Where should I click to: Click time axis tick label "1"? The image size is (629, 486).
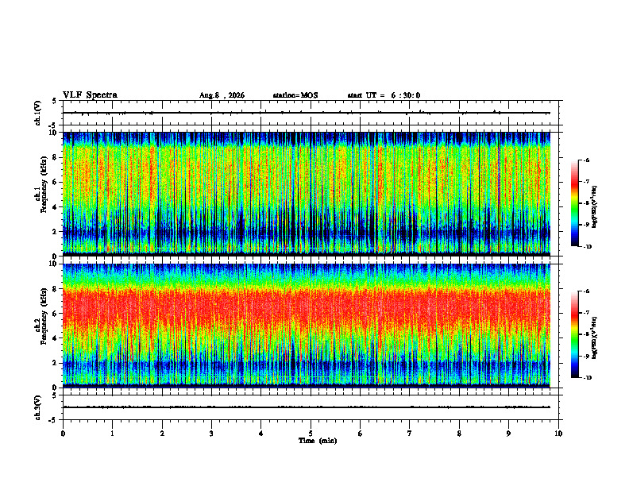tap(112, 434)
